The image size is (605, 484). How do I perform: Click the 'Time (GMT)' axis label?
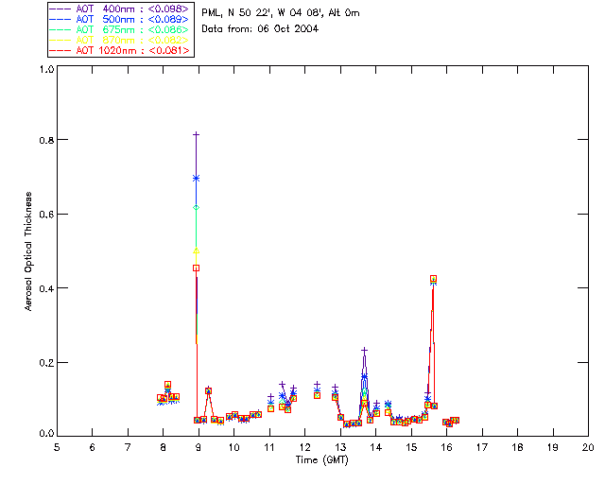pos(322,460)
